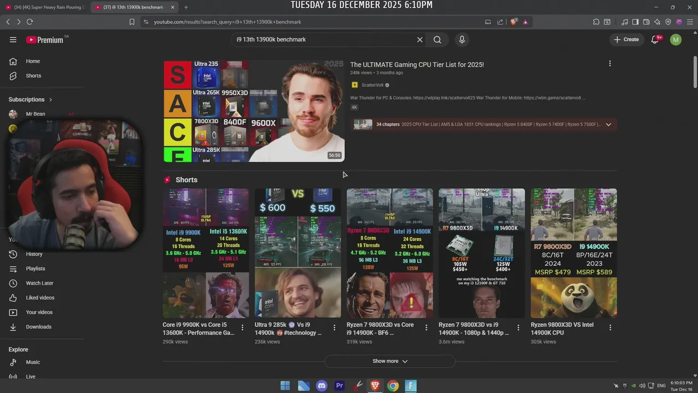698x393 pixels.
Task: Click the YouTube Premium logo
Action: pos(45,39)
